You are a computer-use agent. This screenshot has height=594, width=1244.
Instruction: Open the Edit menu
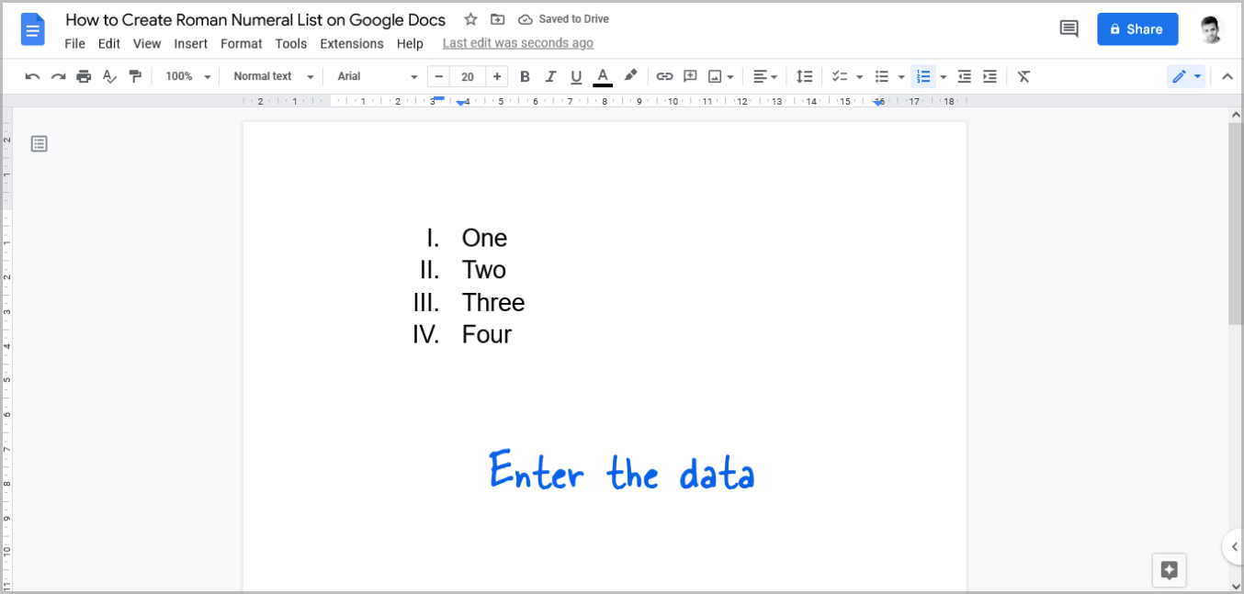click(x=108, y=43)
